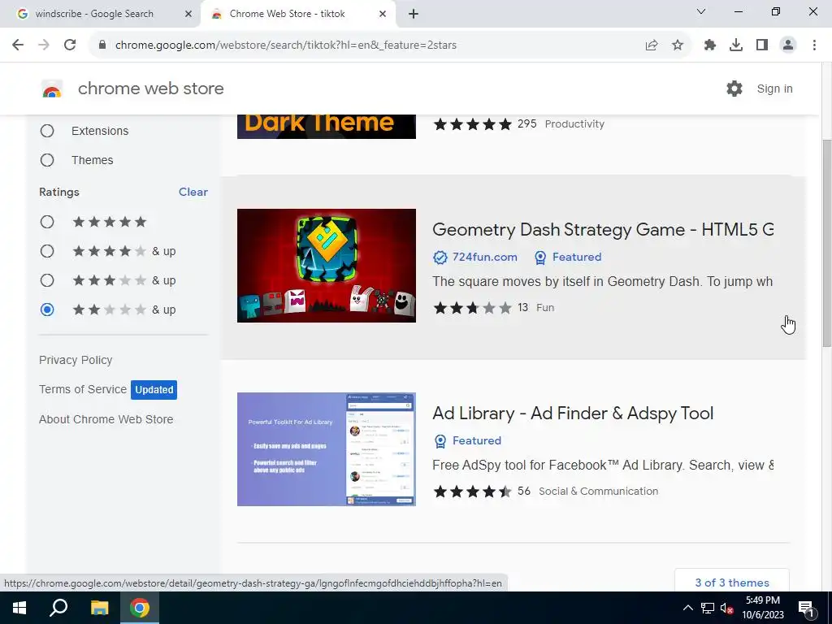Select the 2 stars & up filter
The width and height of the screenshot is (832, 624).
[x=47, y=310]
